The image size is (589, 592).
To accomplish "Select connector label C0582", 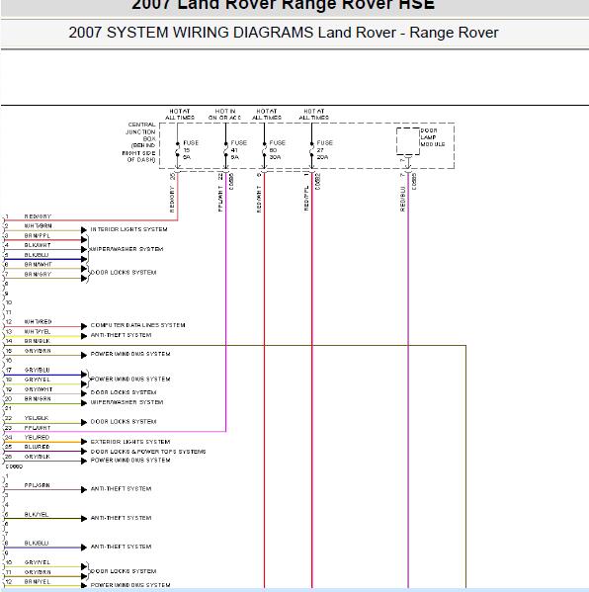I will coord(318,182).
